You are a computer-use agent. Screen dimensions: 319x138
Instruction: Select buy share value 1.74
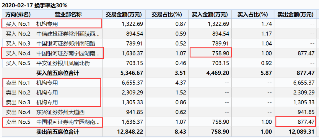click(x=267, y=24)
